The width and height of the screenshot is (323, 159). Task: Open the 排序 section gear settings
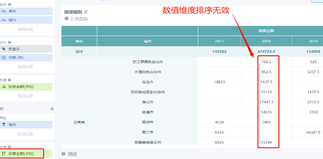click(10, 147)
